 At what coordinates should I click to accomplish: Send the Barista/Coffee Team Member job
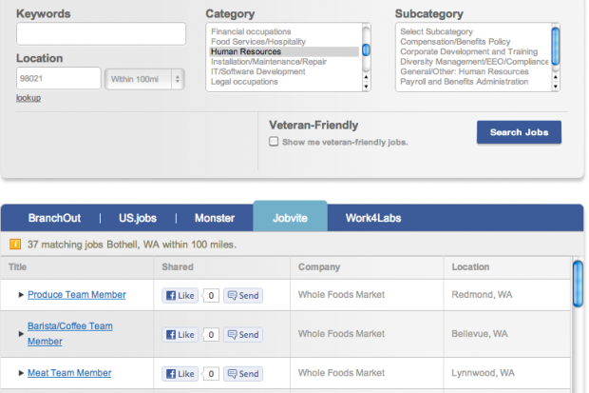tap(243, 335)
